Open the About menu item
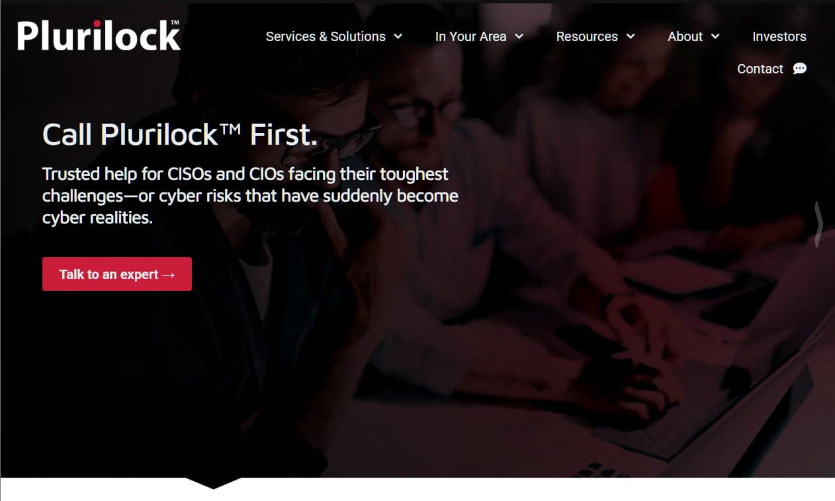 tap(685, 36)
